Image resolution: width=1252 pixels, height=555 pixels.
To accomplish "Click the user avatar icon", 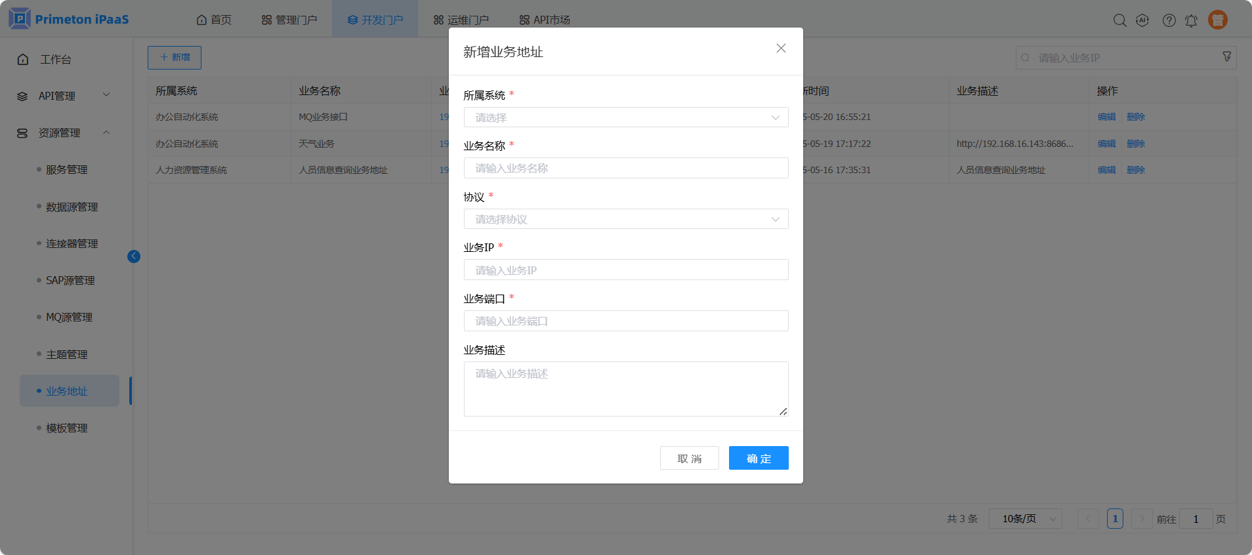I will pos(1217,20).
